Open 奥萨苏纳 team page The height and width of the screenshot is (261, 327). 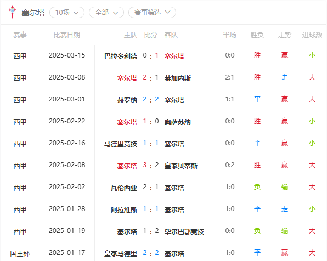pos(177,122)
